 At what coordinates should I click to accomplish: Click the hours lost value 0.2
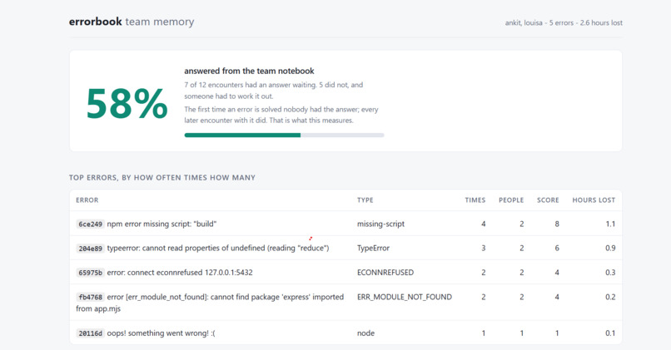(610, 297)
